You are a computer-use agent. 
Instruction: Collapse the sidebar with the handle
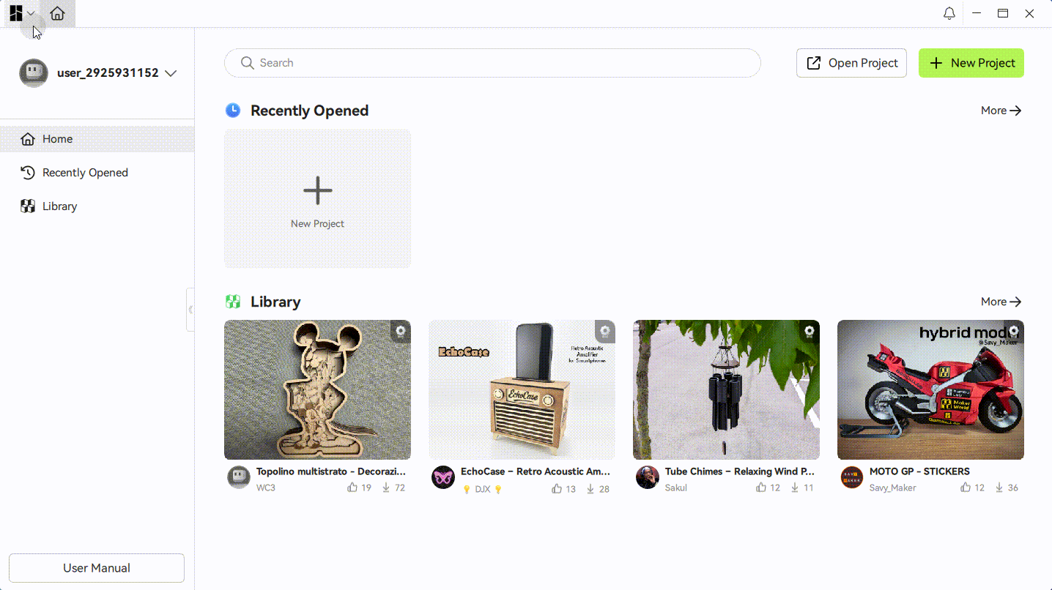pyautogui.click(x=190, y=310)
